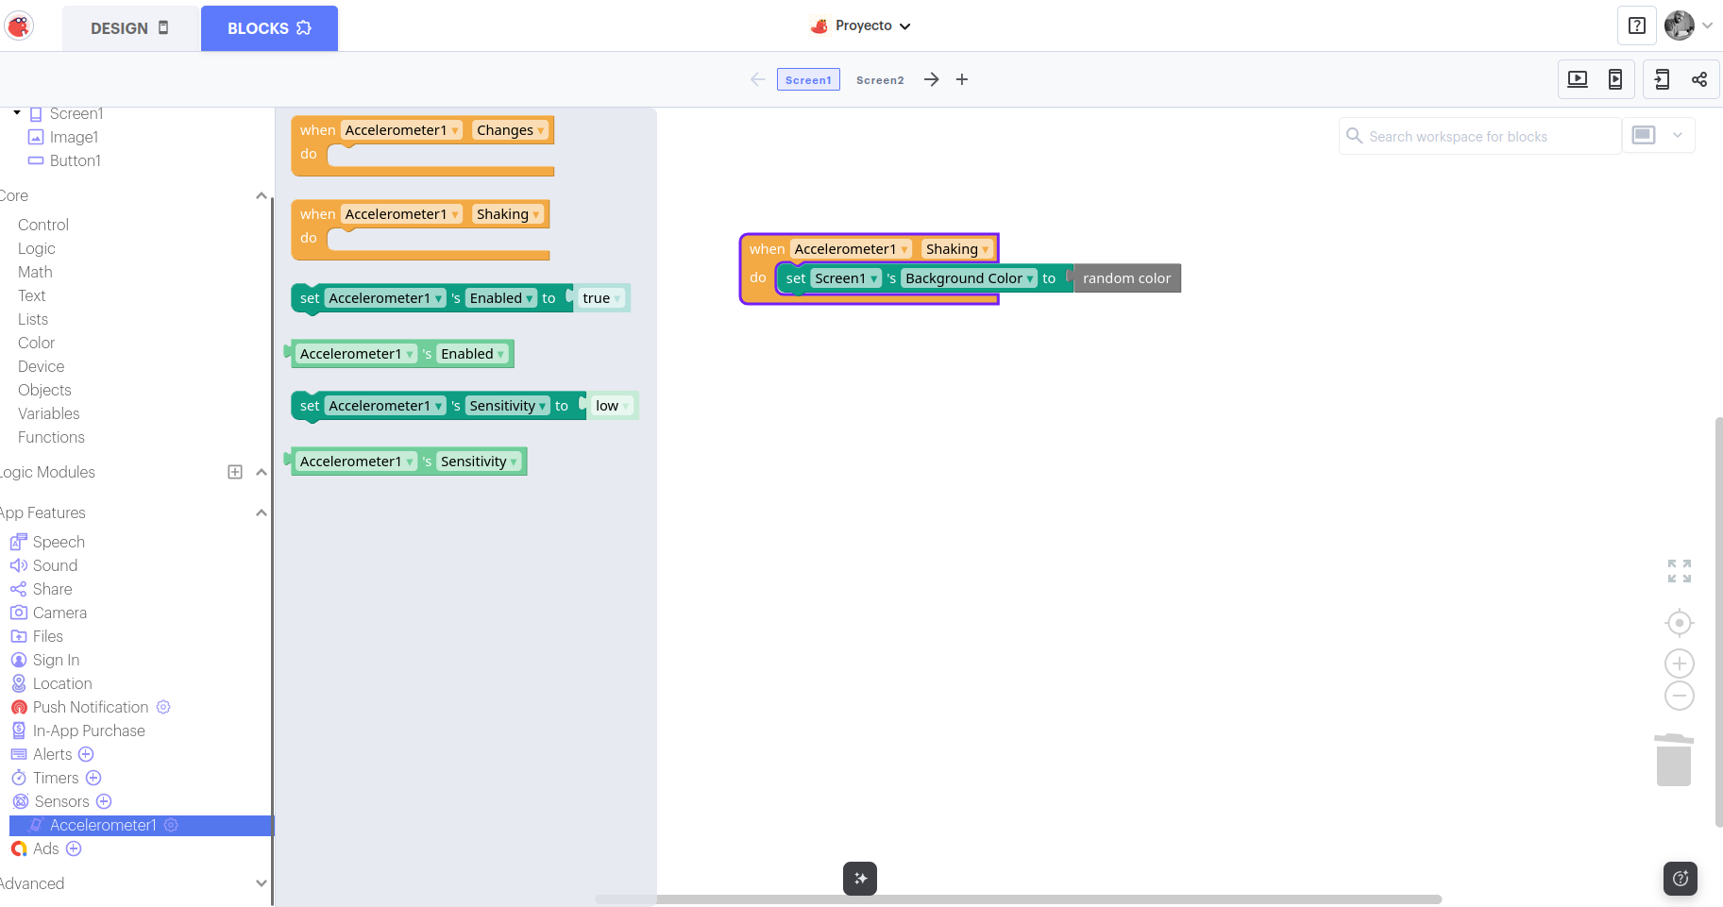Switch to the DESIGN tab
This screenshot has width=1723, height=907.
tap(129, 28)
